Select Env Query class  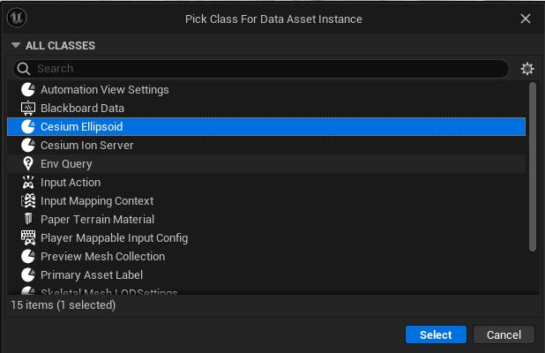tap(266, 164)
